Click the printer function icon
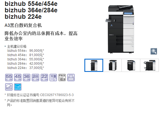The width and height of the screenshot is (161, 114). (71, 78)
